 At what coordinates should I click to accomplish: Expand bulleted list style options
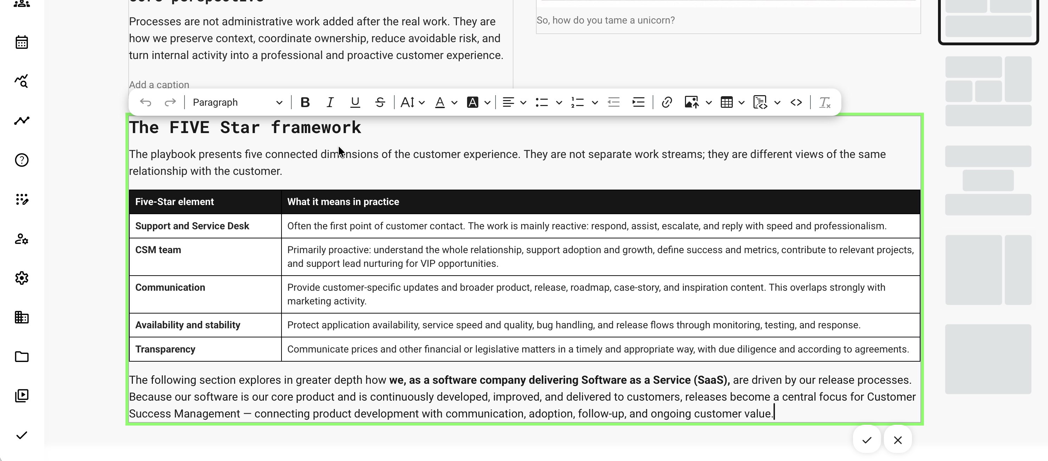pos(559,103)
